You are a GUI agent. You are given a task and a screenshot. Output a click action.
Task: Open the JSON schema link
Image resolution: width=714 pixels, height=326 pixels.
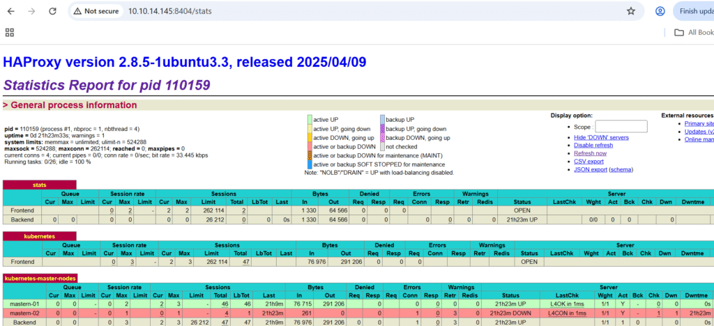click(x=621, y=169)
